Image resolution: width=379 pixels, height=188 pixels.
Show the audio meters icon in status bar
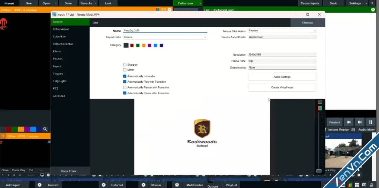(350, 185)
